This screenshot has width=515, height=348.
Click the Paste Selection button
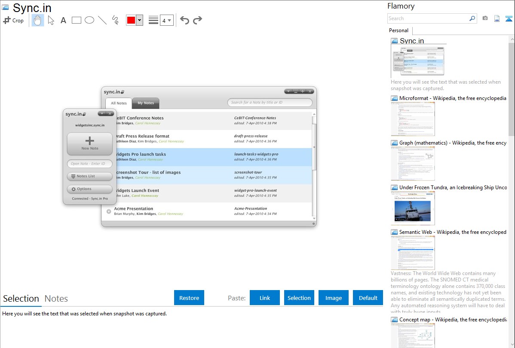[299, 298]
